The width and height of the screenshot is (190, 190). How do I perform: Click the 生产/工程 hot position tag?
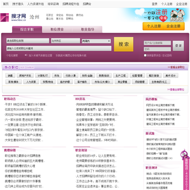pyautogui.click(x=121, y=75)
